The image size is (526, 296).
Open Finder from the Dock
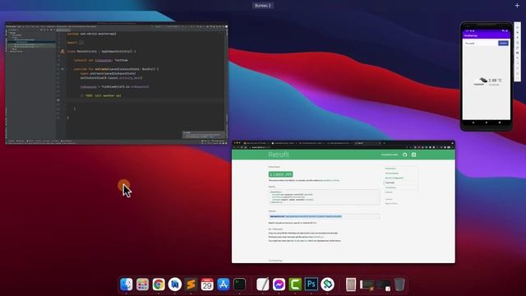(127, 284)
